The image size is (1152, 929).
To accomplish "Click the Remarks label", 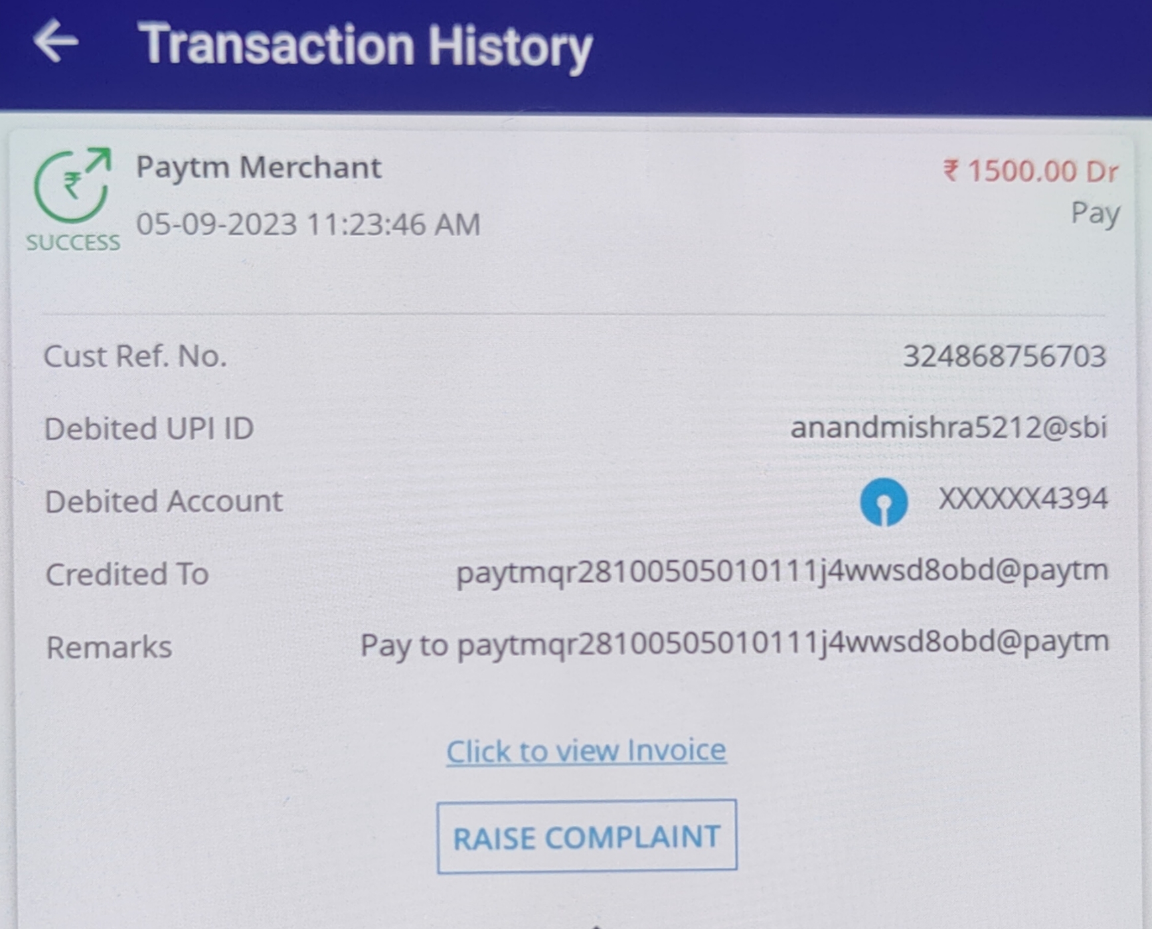I will click(x=110, y=647).
